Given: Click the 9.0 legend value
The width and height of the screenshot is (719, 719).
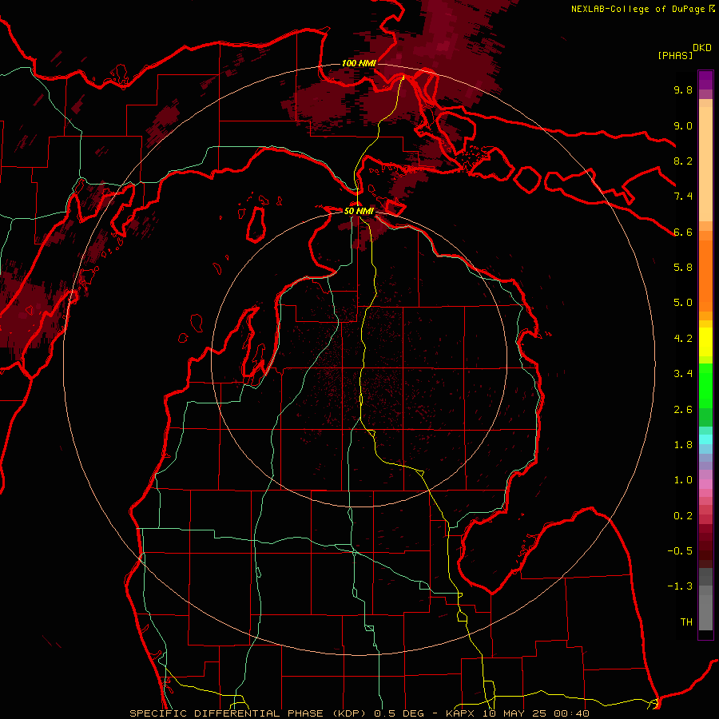Looking at the screenshot, I should (683, 125).
